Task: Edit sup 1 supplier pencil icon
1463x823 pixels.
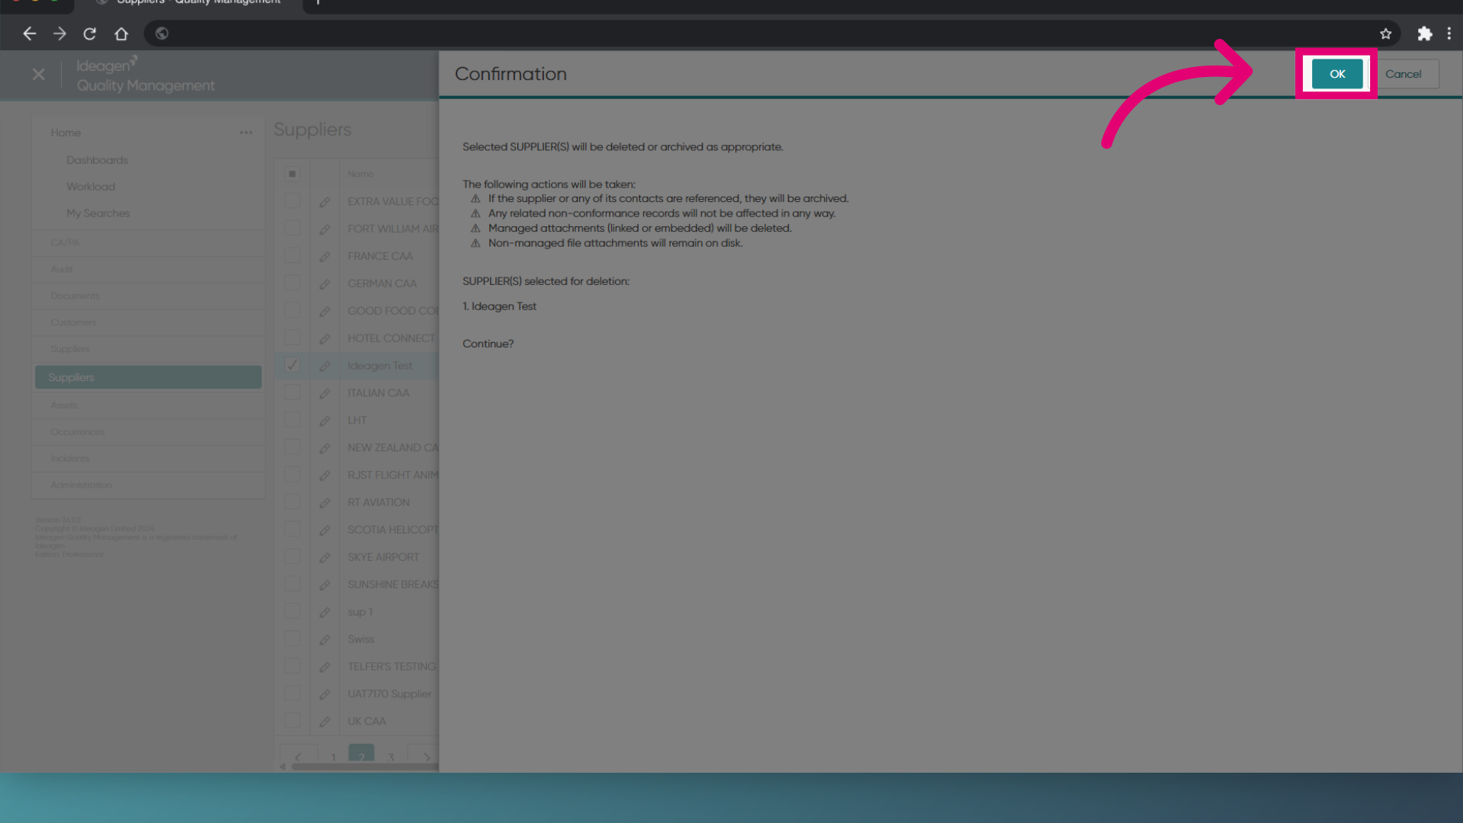Action: (325, 613)
